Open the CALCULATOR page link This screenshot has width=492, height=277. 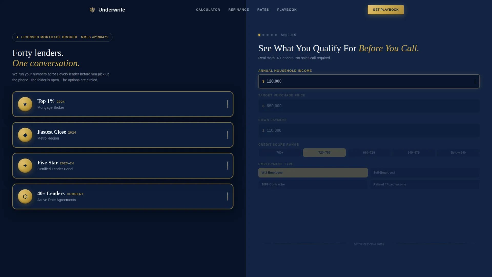[x=208, y=10]
